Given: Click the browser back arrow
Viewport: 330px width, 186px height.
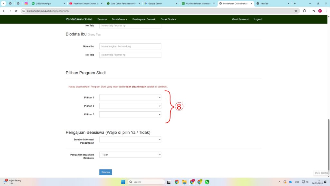Looking at the screenshot, I should pyautogui.click(x=4, y=11).
